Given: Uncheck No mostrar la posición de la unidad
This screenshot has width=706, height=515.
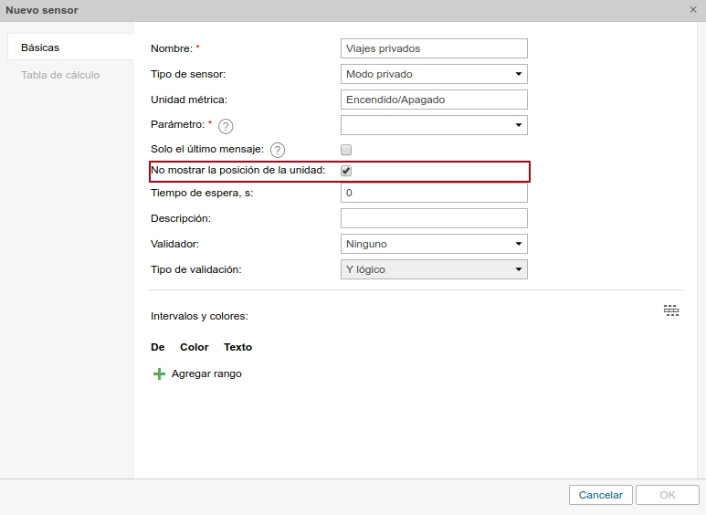Looking at the screenshot, I should pos(346,171).
